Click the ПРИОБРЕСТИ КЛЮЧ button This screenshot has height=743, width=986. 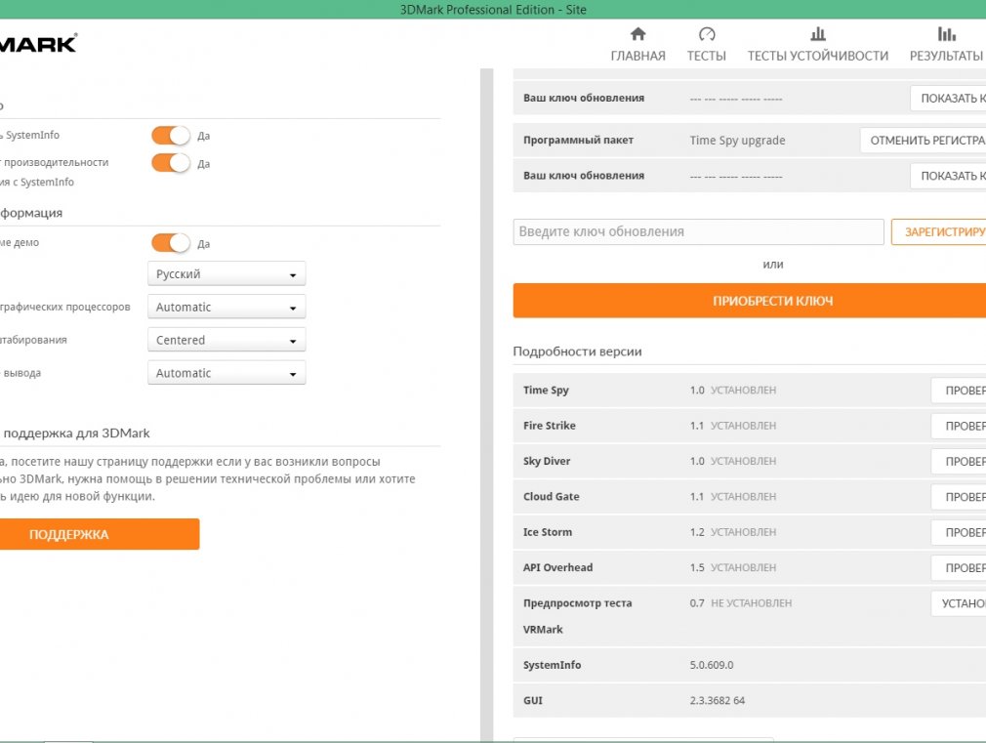tap(750, 301)
